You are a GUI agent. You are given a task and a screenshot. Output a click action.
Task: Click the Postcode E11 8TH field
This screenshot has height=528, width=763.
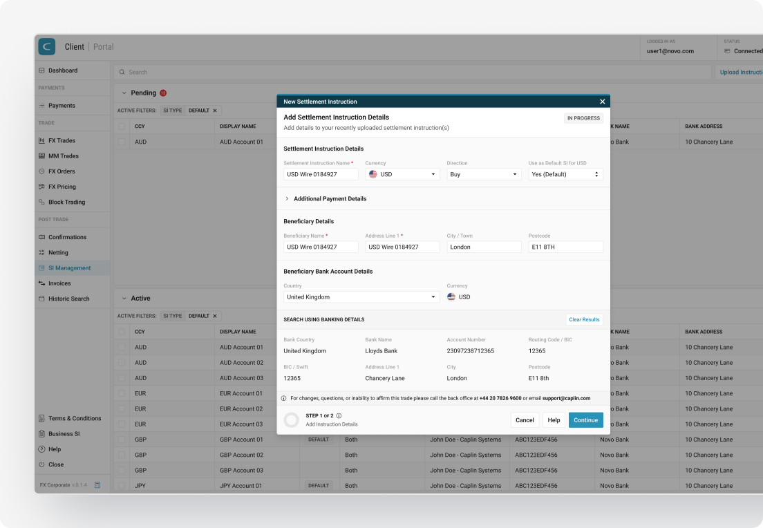pos(566,247)
